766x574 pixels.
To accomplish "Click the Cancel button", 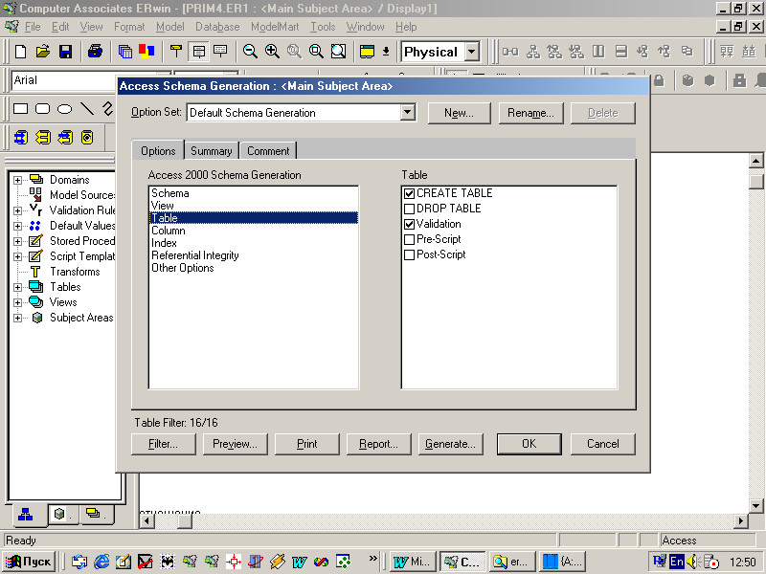I will click(603, 444).
